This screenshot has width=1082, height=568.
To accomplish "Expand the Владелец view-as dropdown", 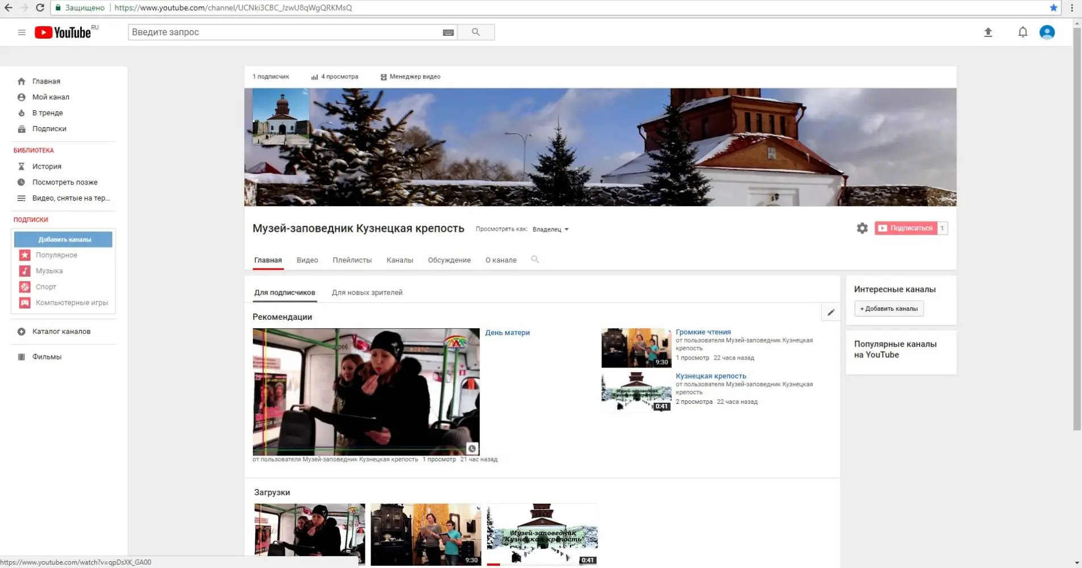I will pos(551,229).
